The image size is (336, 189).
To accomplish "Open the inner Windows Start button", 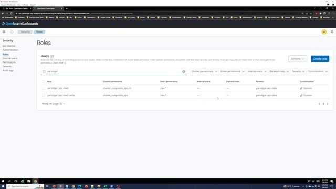I will [x=3, y=181].
